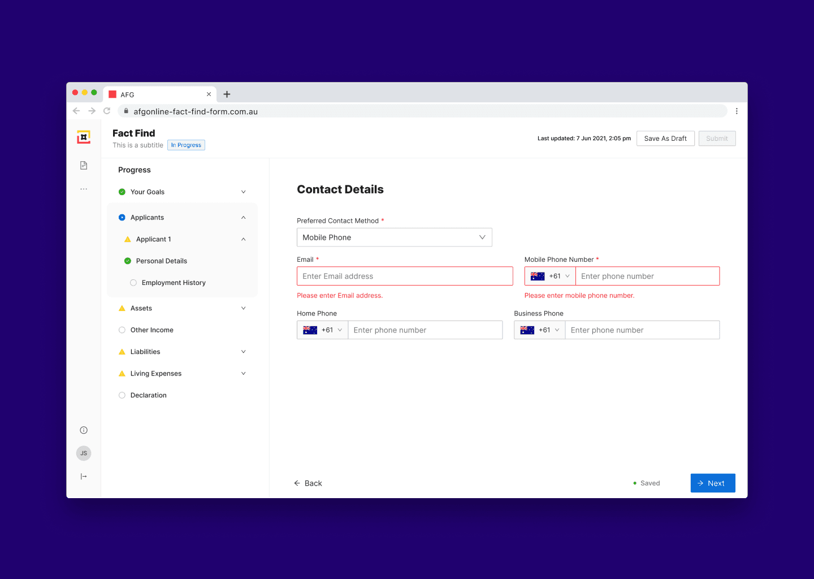Click the warning triangle next to Assets
This screenshot has width=814, height=579.
pos(122,308)
